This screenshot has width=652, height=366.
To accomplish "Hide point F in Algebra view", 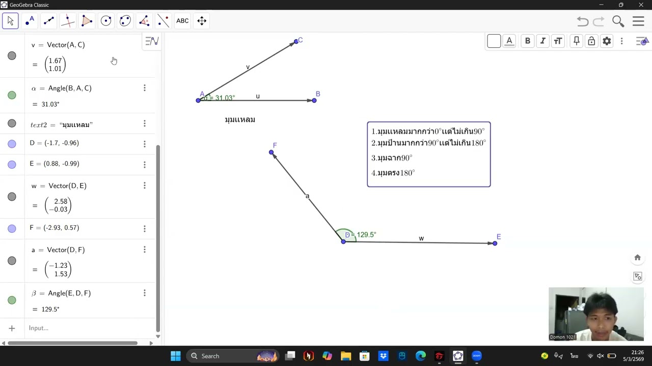I will (x=12, y=229).
